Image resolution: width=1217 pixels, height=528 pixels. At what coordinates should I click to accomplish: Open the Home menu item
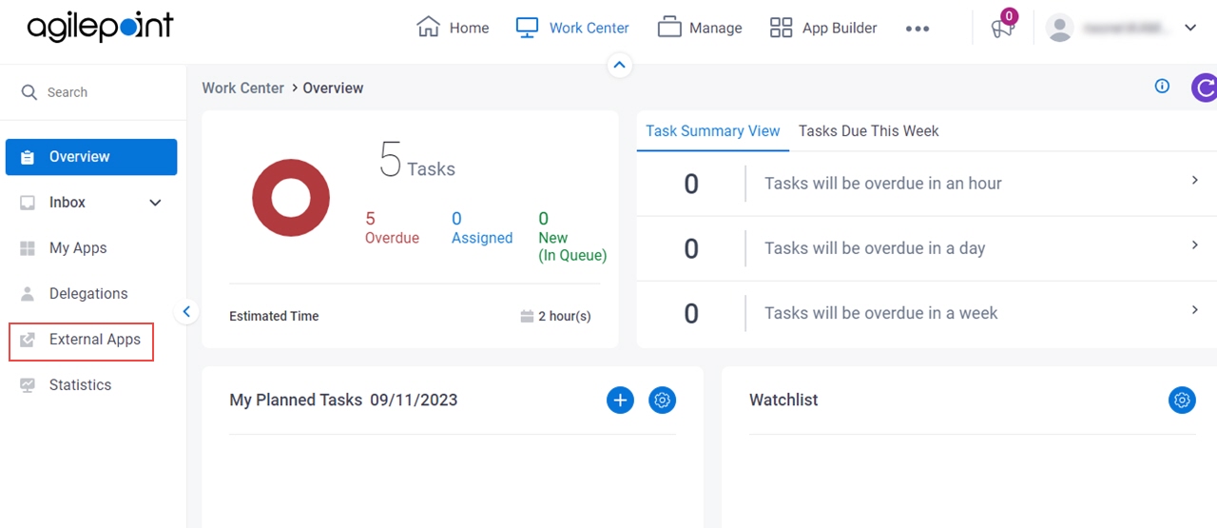[454, 28]
